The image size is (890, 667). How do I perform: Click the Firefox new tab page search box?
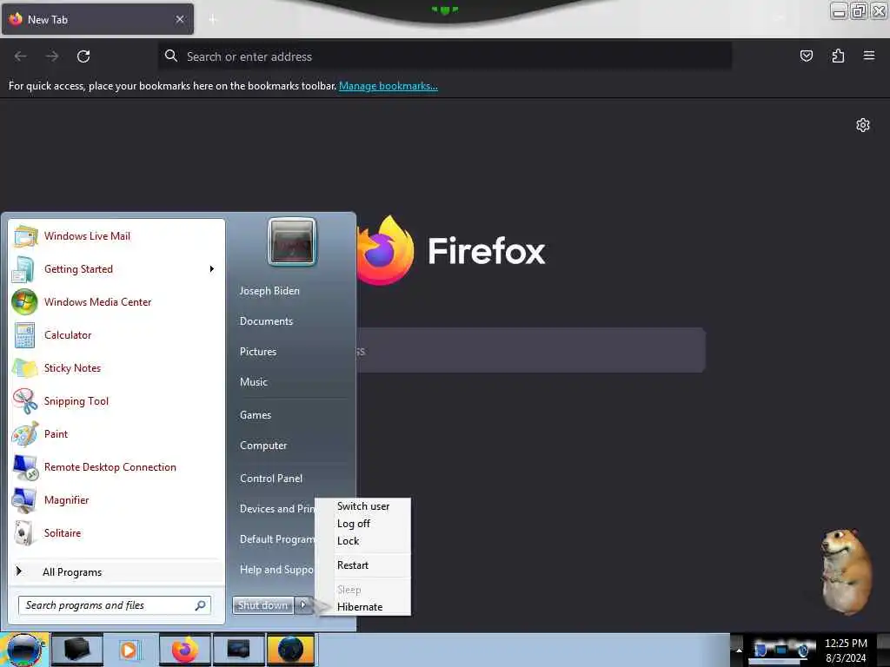531,350
